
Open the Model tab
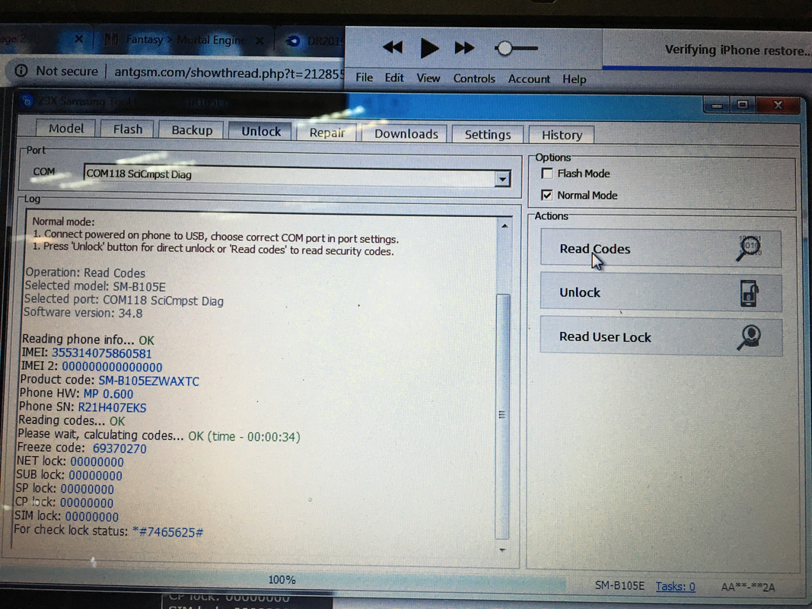click(65, 129)
